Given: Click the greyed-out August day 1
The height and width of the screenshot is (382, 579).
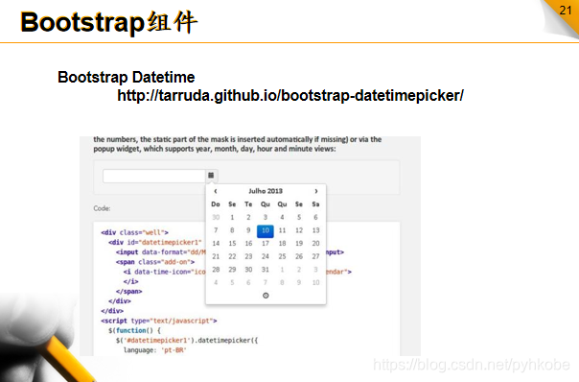Looking at the screenshot, I should click(282, 270).
